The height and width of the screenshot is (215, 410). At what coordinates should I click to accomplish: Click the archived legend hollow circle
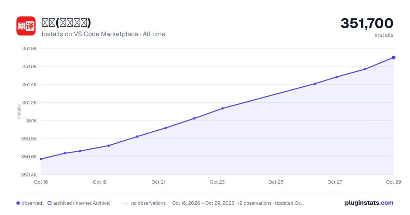(49, 203)
